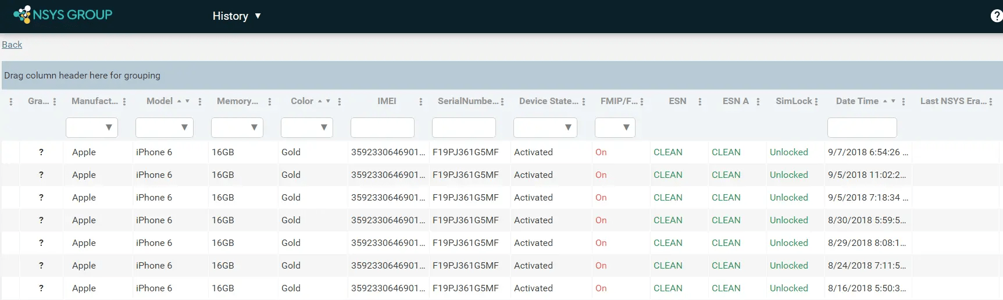Image resolution: width=1003 pixels, height=300 pixels.
Task: Click the Date Time filter input field
Action: 862,127
